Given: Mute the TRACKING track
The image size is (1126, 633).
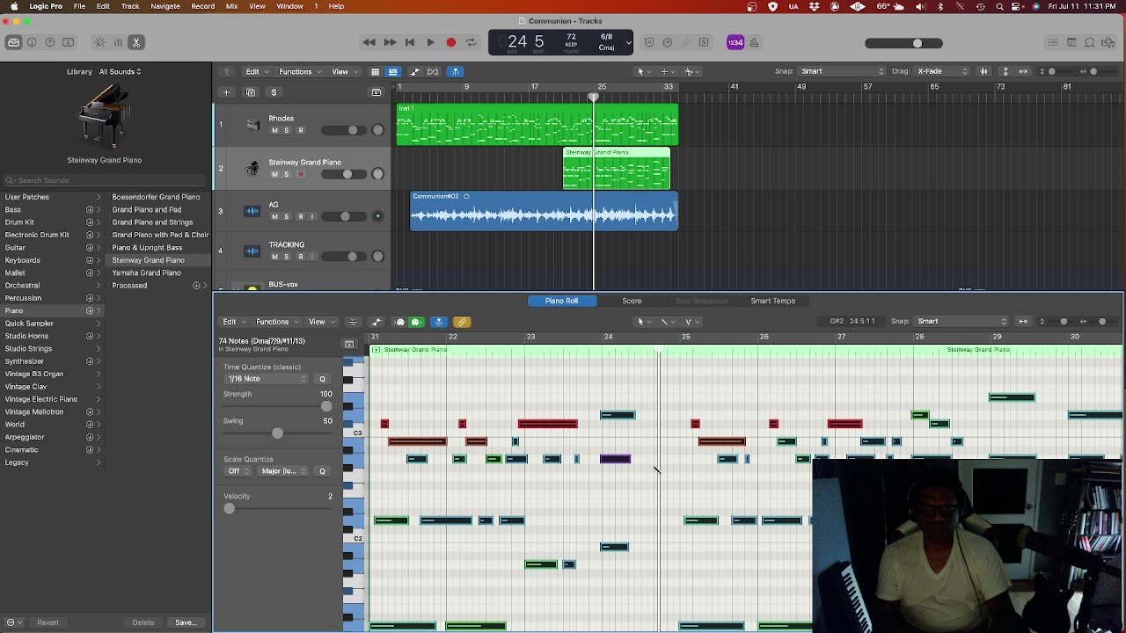Looking at the screenshot, I should [x=274, y=257].
